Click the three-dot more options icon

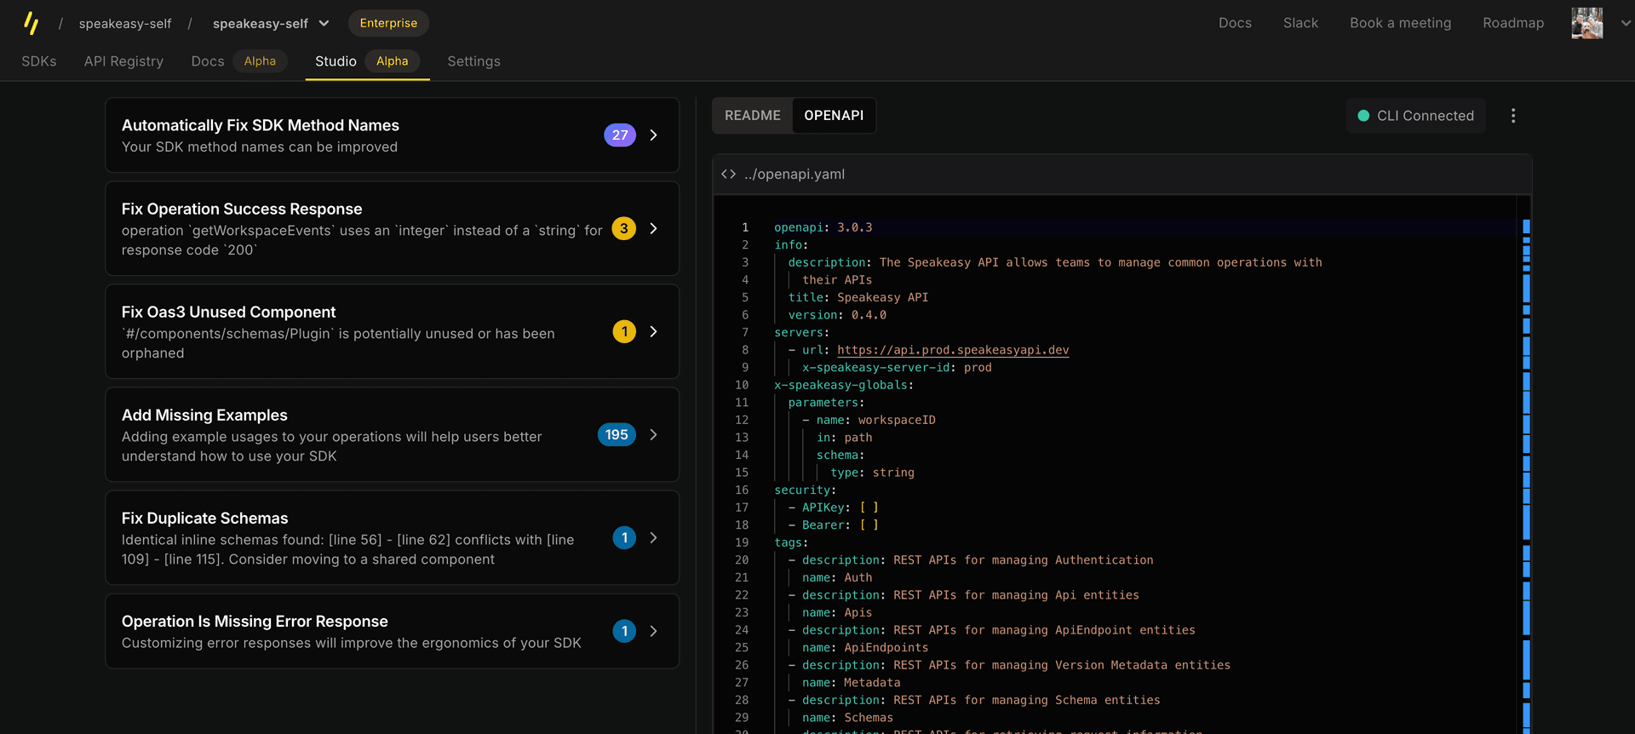pyautogui.click(x=1513, y=116)
